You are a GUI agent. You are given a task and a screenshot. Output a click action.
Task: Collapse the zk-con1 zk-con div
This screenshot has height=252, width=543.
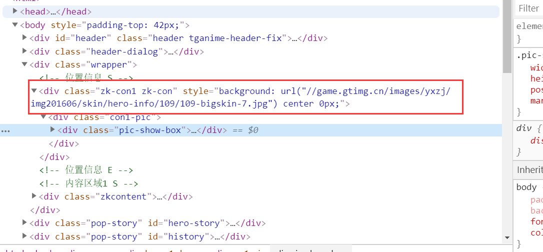click(34, 90)
